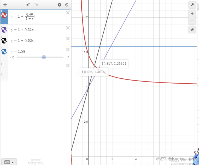Toggle visibility of blue line y=1.58

pos(4,52)
